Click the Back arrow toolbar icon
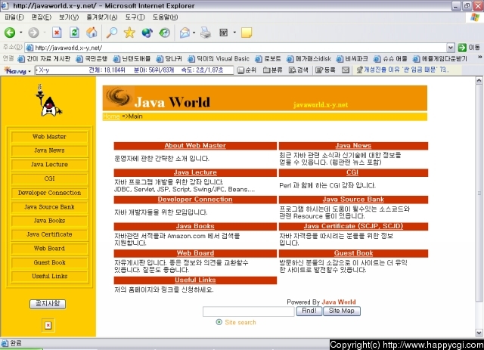Viewport: 484px width, 350px height. [10, 33]
